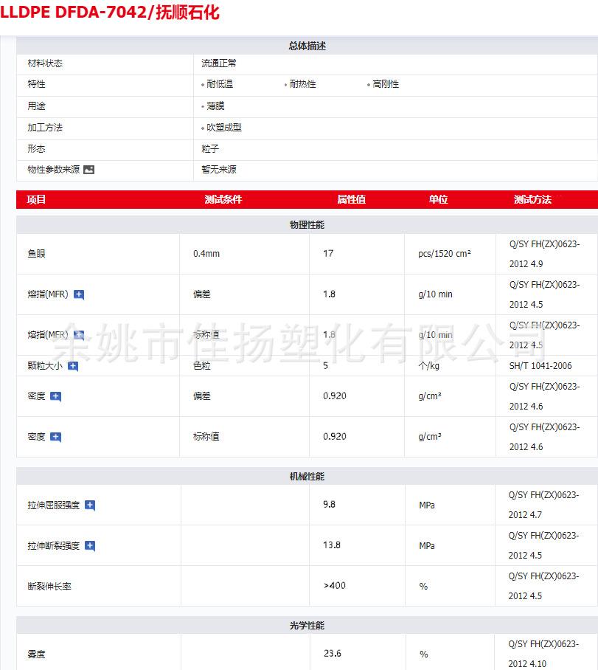Open the 吹塑成型 processing method link
Image resolution: width=598 pixels, height=670 pixels.
click(223, 128)
